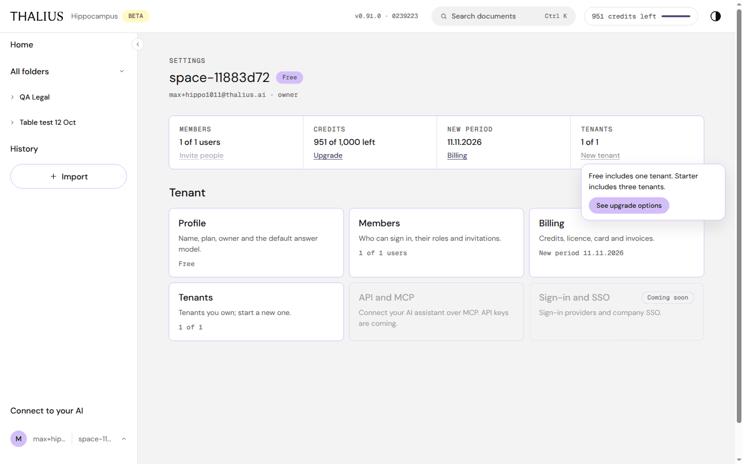Click the API and MCP card
The height and width of the screenshot is (464, 743).
click(437, 312)
